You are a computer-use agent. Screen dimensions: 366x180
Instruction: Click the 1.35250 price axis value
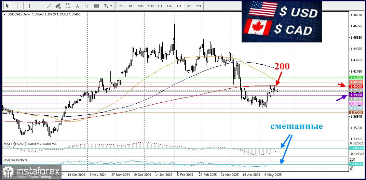357,128
